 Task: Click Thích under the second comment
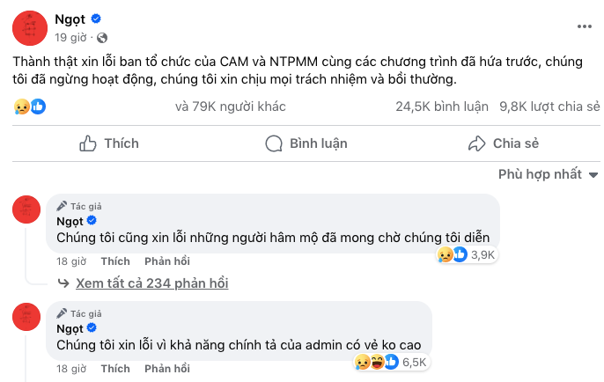tap(115, 369)
